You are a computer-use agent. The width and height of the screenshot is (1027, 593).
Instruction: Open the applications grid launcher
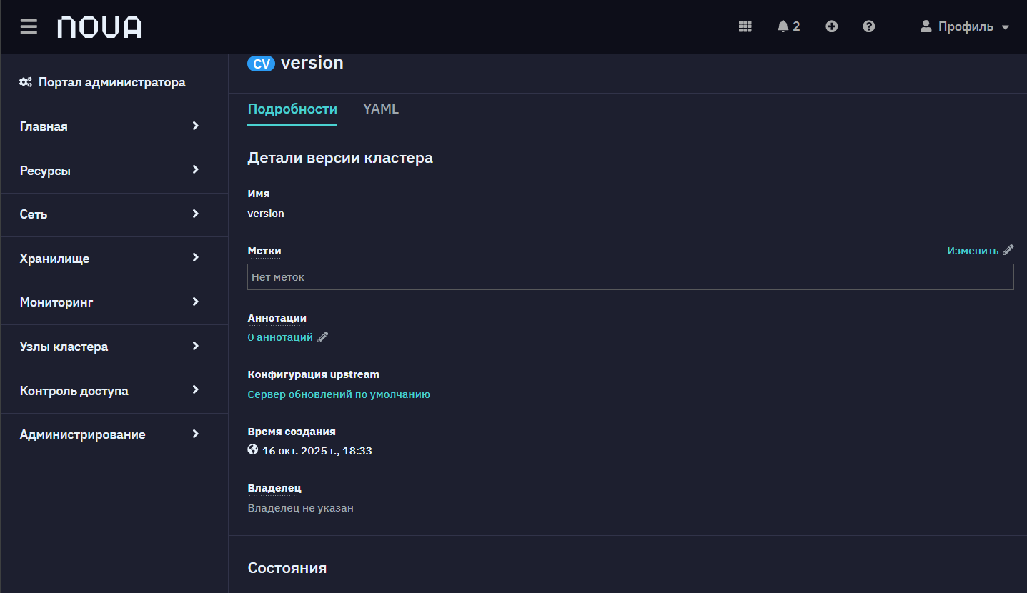pyautogui.click(x=745, y=26)
